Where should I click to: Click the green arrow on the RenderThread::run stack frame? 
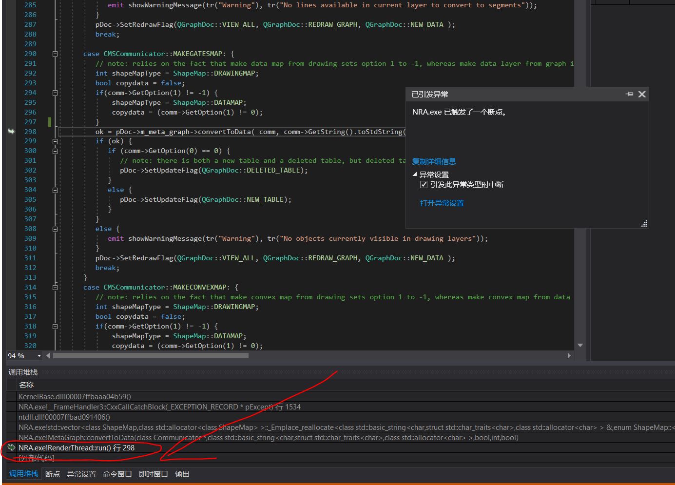click(x=10, y=447)
